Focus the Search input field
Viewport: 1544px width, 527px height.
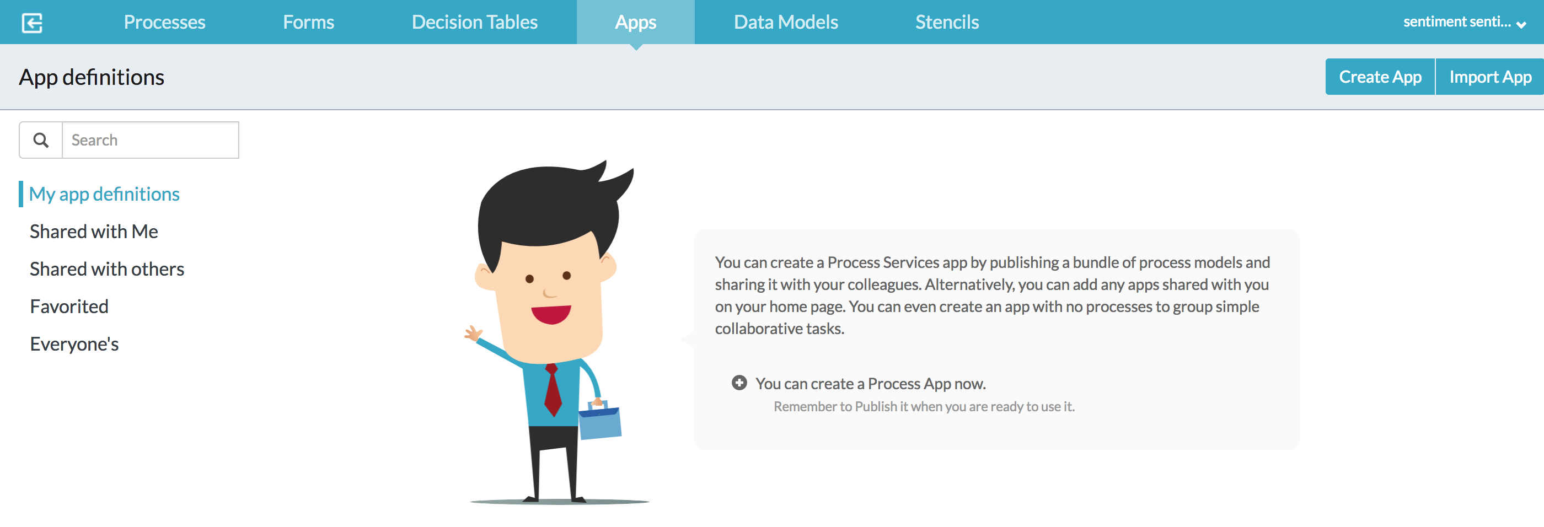(x=151, y=140)
